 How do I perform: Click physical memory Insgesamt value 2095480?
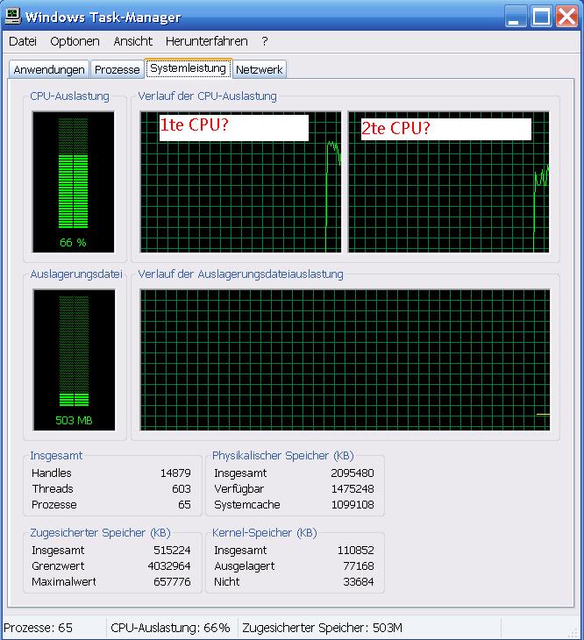point(353,473)
